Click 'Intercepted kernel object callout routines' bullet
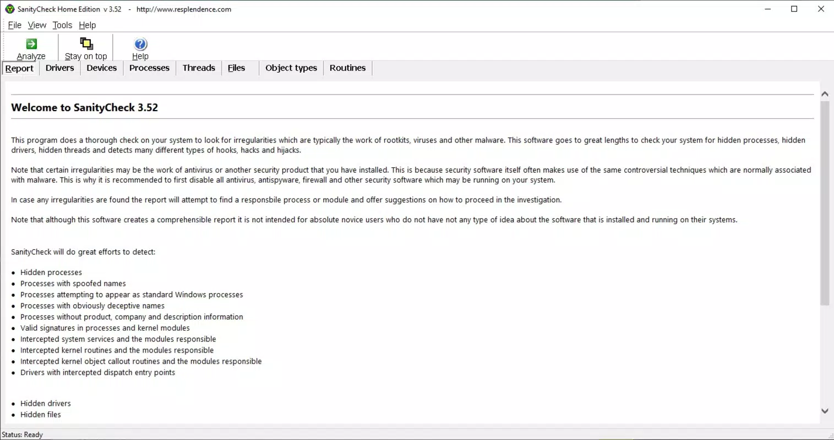The height and width of the screenshot is (440, 834). click(141, 361)
